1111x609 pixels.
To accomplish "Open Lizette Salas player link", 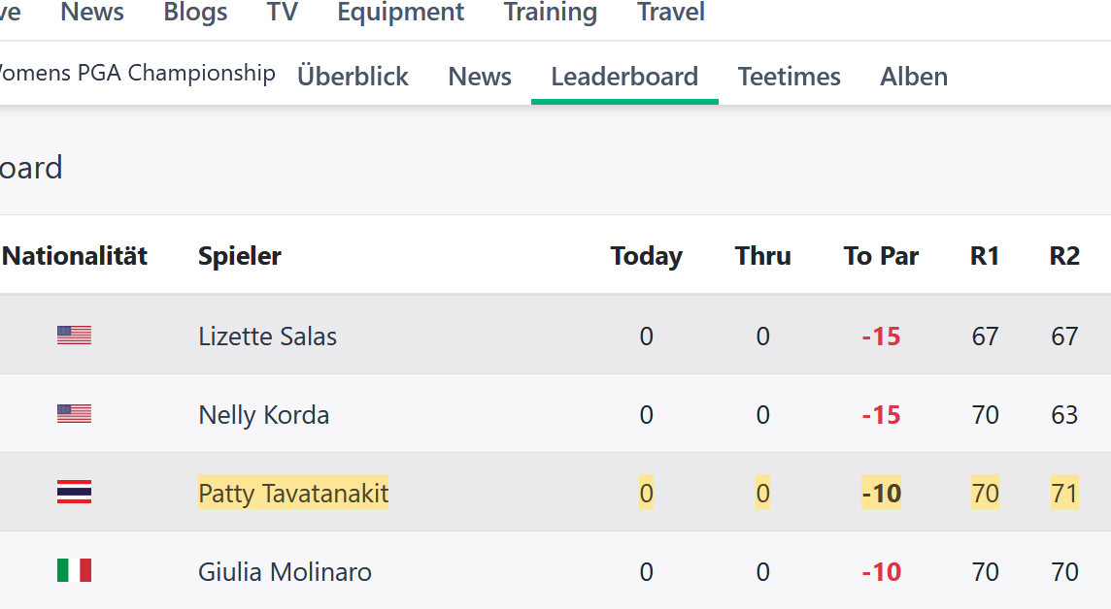I will point(267,337).
